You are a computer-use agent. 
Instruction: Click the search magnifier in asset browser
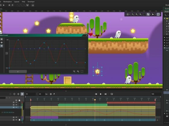[x=165, y=15]
